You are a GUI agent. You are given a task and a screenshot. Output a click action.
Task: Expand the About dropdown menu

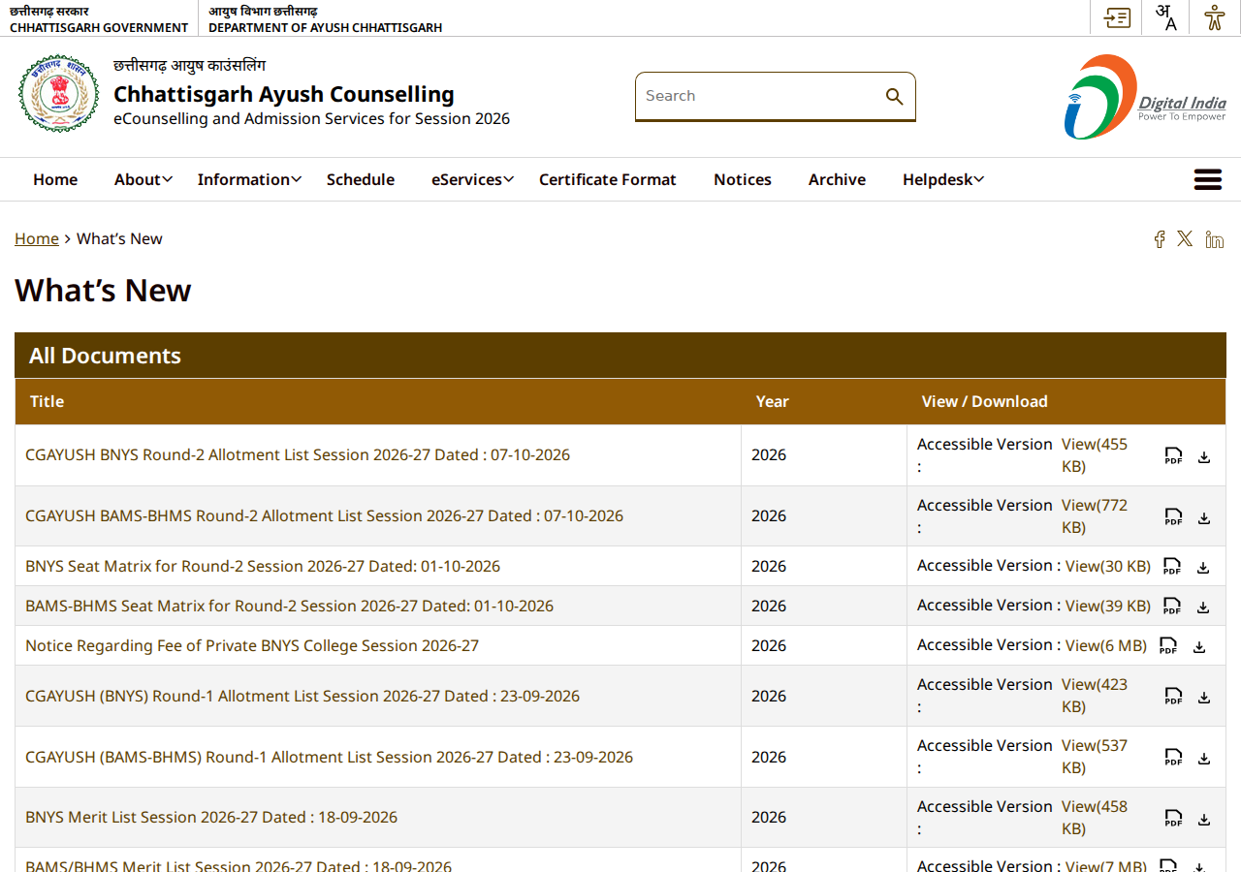143,179
